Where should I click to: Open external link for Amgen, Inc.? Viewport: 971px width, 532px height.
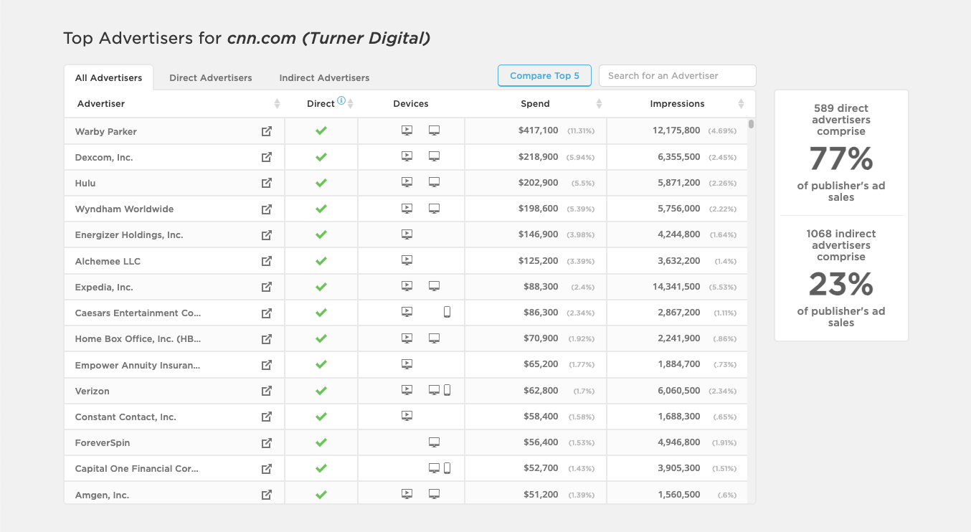point(267,495)
